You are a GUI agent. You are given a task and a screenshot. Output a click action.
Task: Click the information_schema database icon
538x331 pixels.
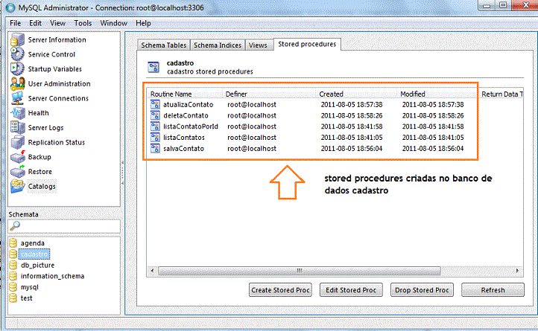coord(13,276)
